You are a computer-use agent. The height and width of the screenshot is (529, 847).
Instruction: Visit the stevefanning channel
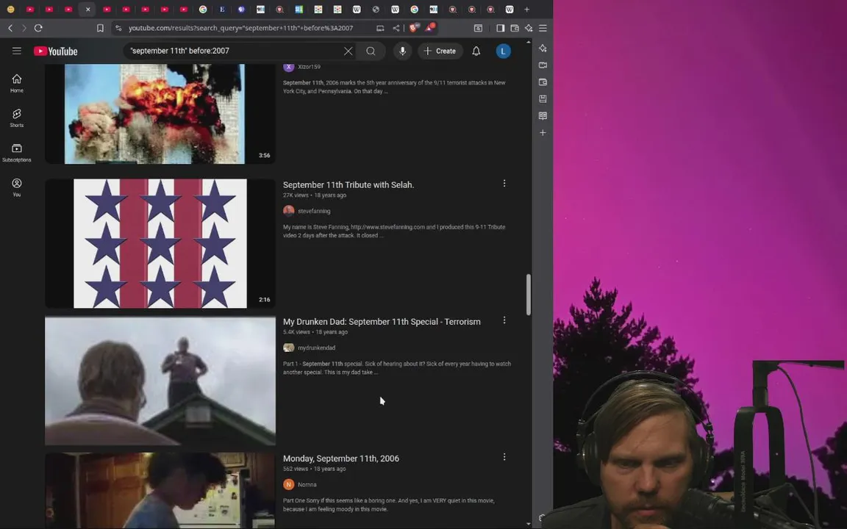pos(314,211)
